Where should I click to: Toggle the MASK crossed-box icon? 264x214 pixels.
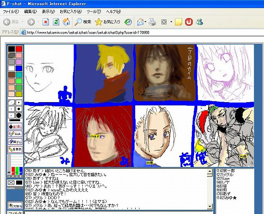click(x=11, y=183)
